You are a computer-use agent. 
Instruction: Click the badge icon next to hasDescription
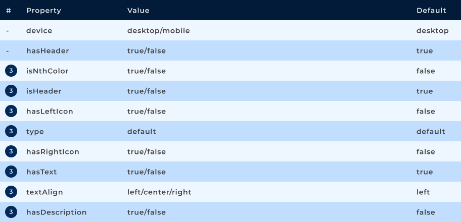pyautogui.click(x=11, y=212)
